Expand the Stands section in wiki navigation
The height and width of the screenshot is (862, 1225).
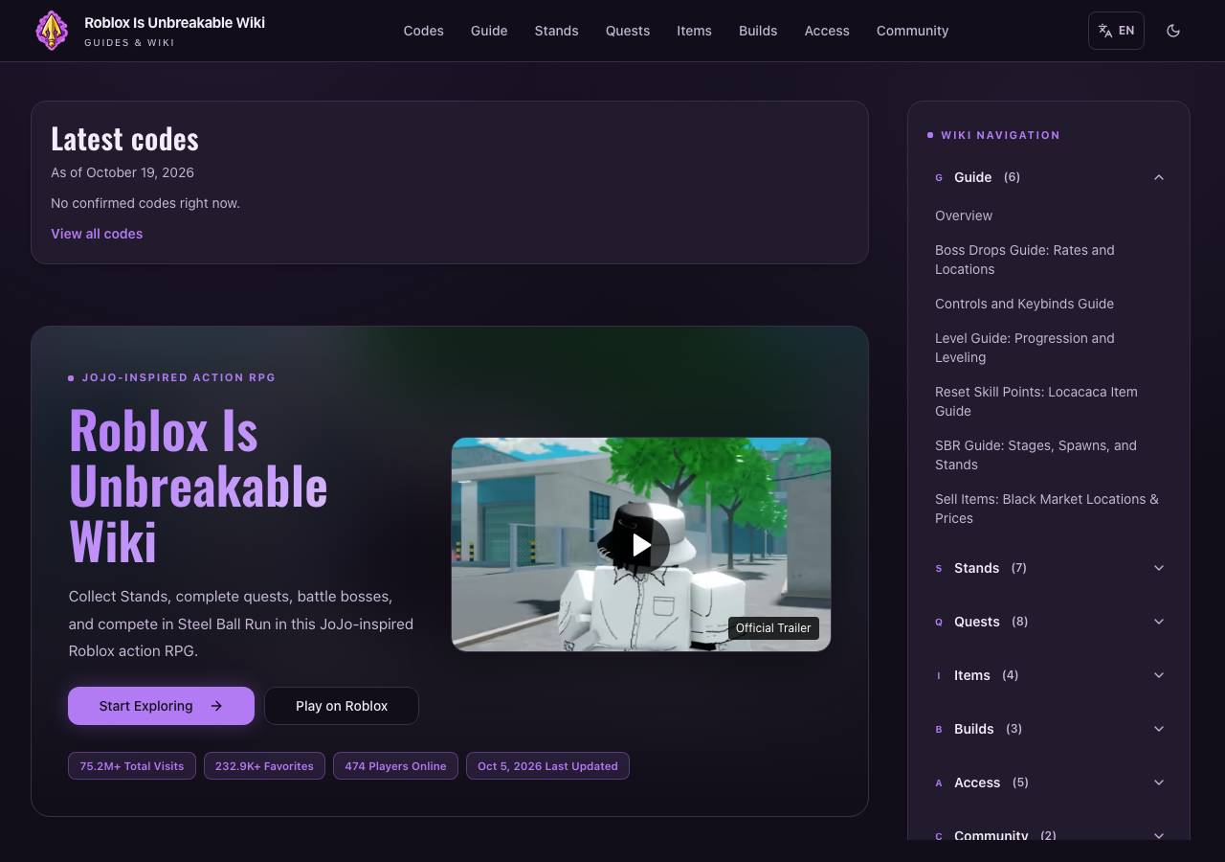pyautogui.click(x=1049, y=568)
